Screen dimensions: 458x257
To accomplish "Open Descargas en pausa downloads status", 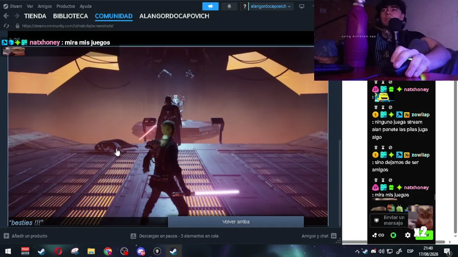I will [174, 236].
